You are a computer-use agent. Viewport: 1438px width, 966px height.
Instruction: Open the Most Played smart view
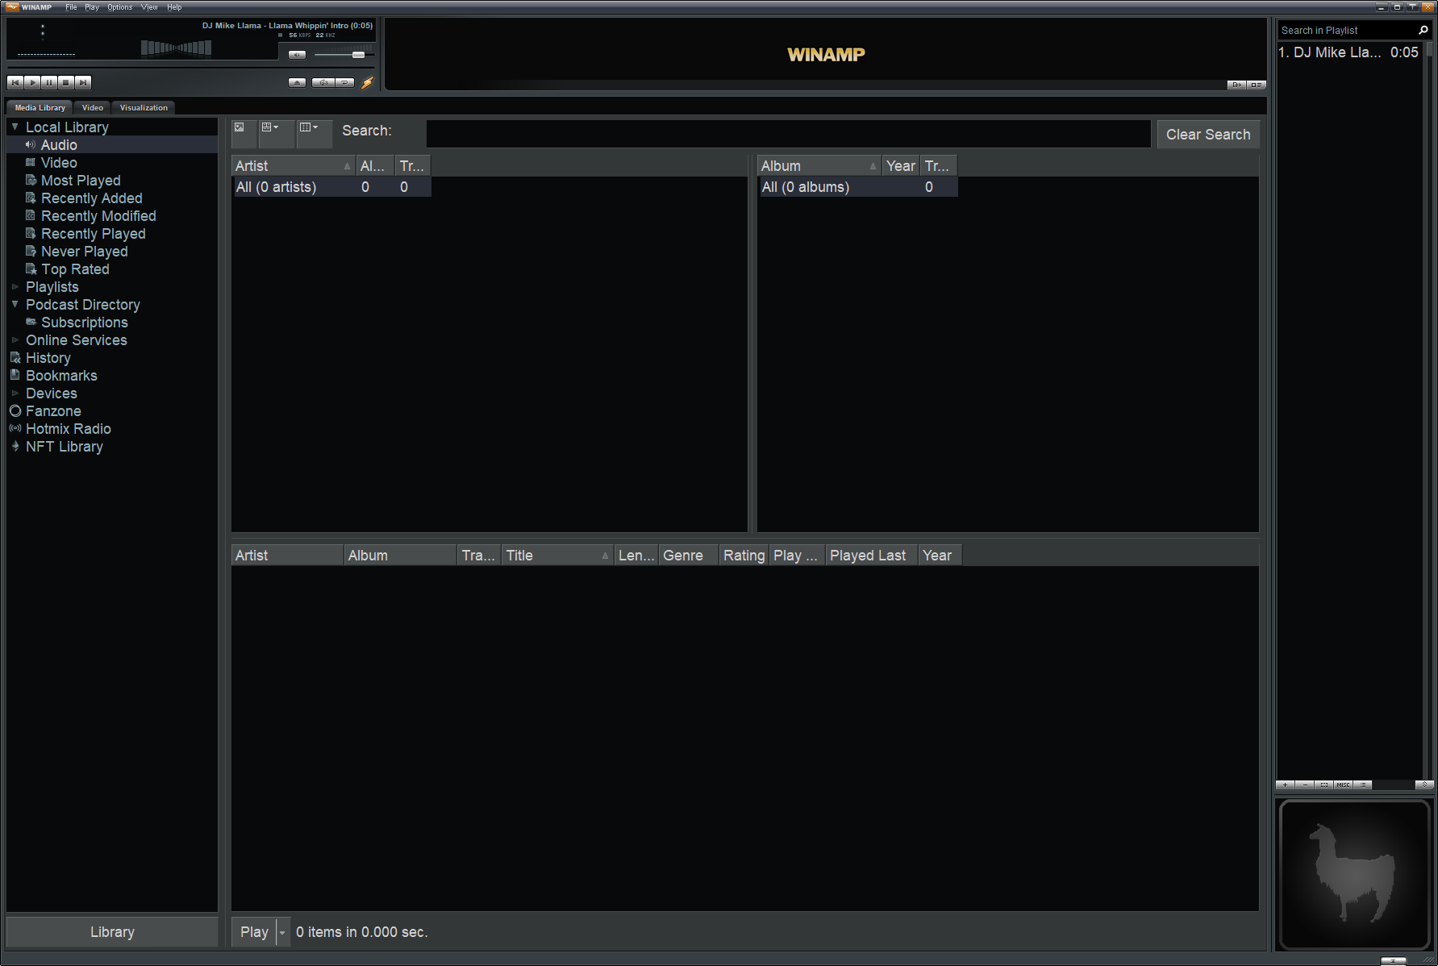coord(81,181)
